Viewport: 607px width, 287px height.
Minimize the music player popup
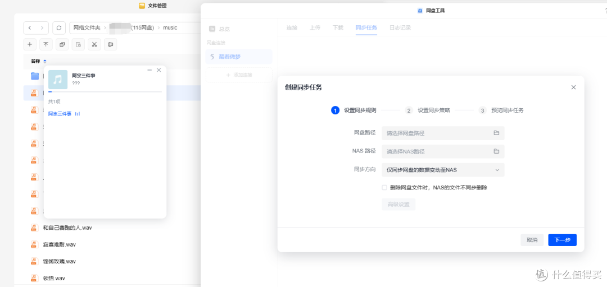[x=150, y=70]
